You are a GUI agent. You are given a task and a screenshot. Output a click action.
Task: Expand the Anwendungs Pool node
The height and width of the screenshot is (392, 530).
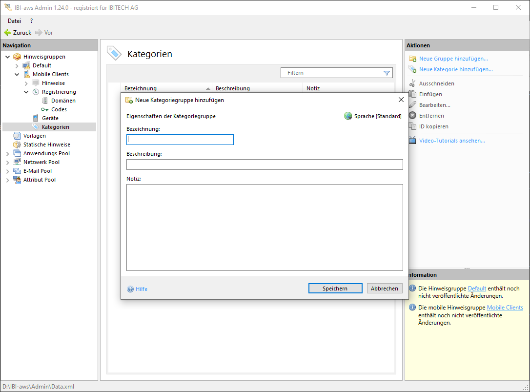click(x=8, y=153)
